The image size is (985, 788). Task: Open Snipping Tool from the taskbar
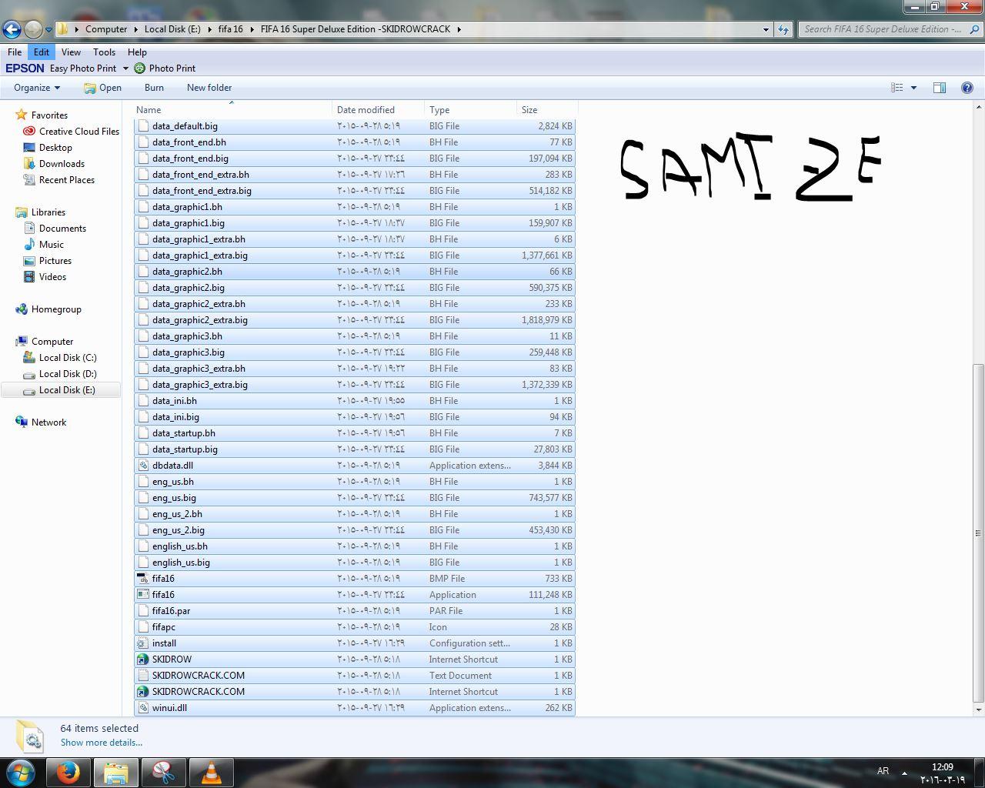pyautogui.click(x=163, y=773)
